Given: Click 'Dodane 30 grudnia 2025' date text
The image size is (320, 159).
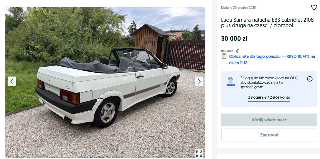Looking at the screenshot, I should (238, 7).
